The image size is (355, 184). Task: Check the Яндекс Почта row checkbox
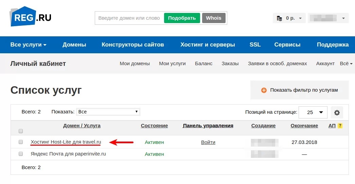(21, 154)
